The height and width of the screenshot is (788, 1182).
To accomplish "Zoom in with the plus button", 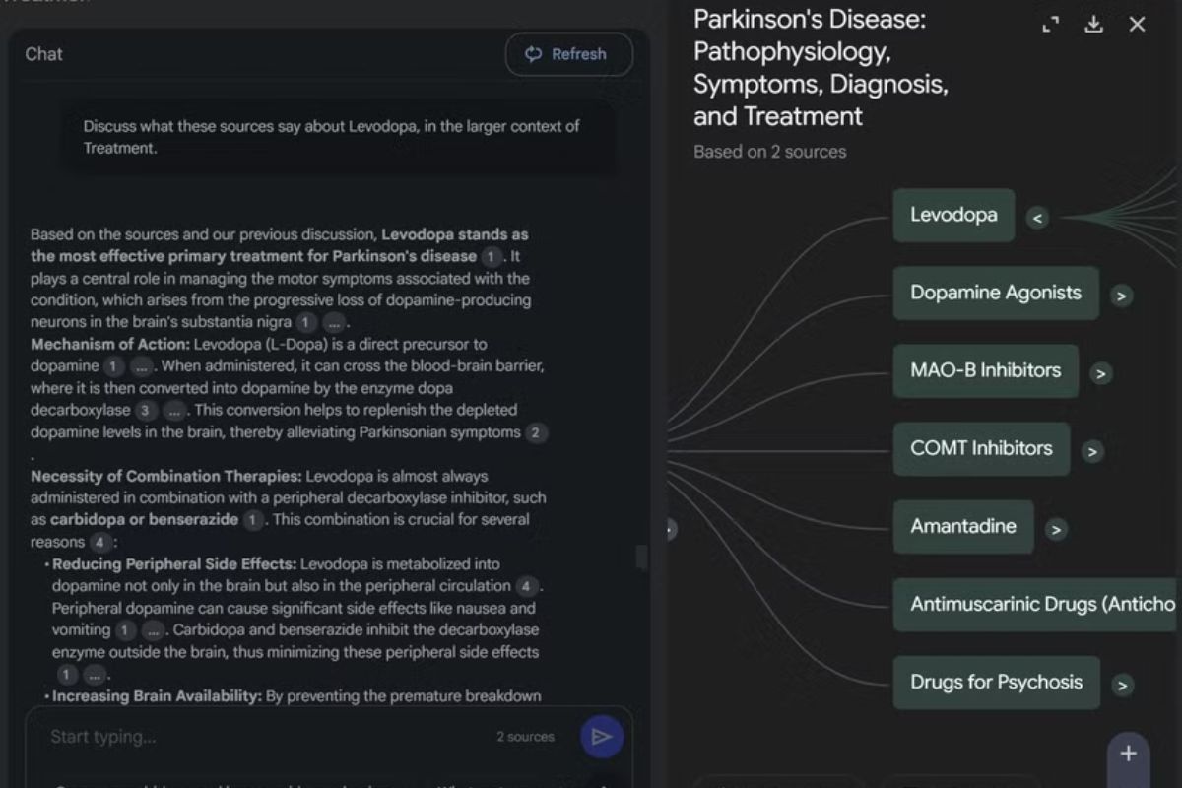I will click(1129, 754).
